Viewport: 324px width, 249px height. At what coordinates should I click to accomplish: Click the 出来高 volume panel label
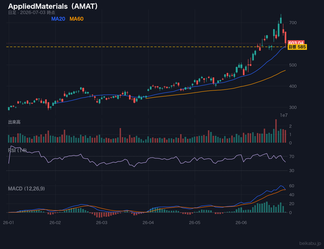(14, 122)
